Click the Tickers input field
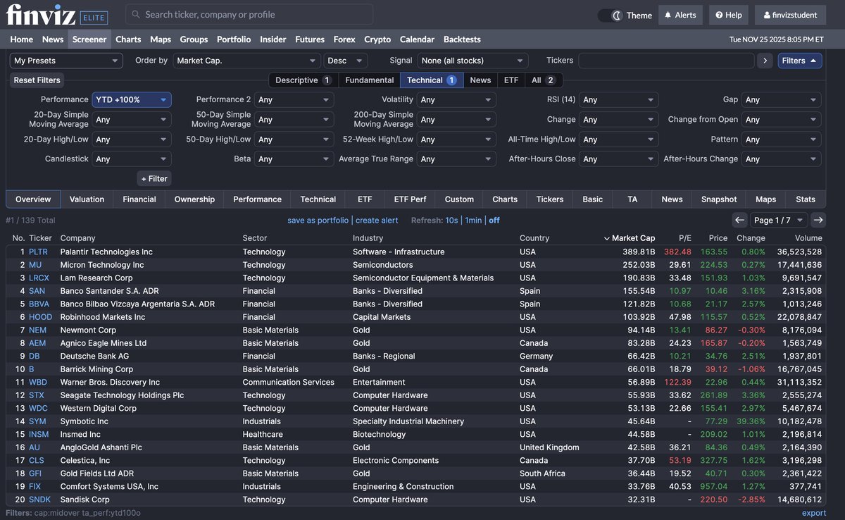 coord(666,61)
